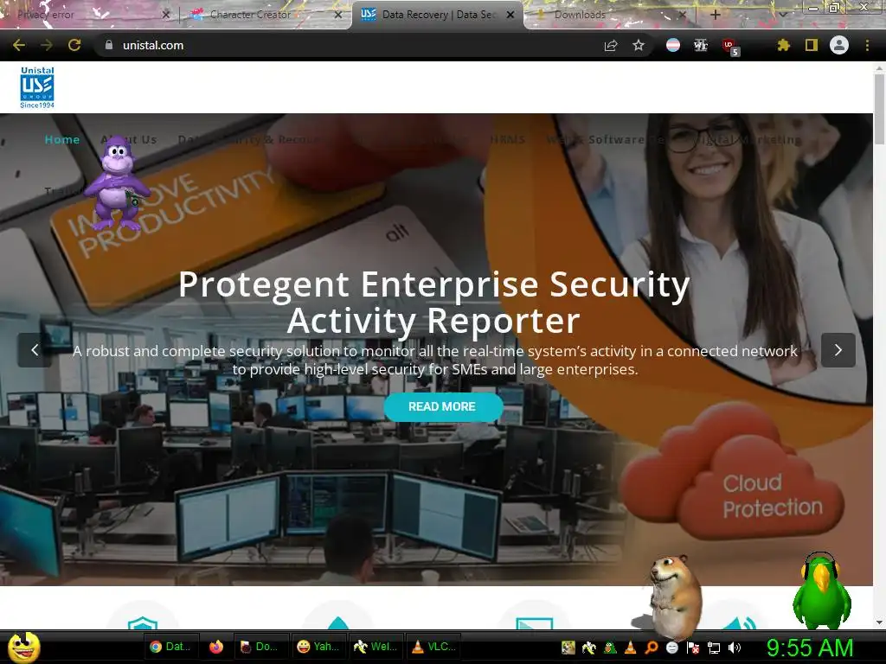Viewport: 886px width, 664px height.
Task: Open the HRMS nav menu item
Action: tap(507, 139)
